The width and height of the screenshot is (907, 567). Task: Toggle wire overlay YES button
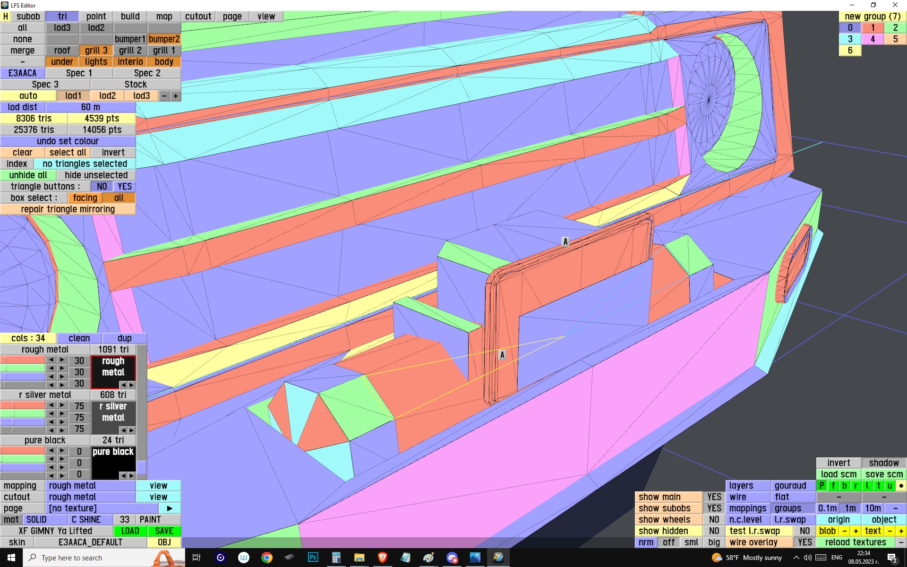[804, 542]
